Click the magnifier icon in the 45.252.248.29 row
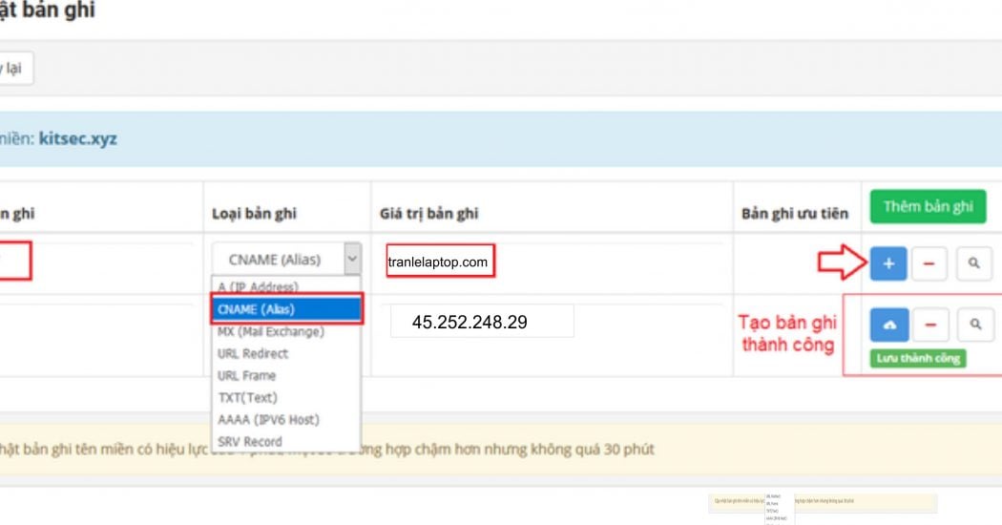 coord(975,325)
